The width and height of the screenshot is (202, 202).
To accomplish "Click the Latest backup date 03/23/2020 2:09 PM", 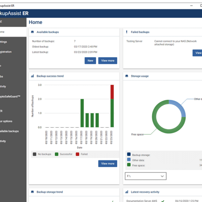I will tap(86, 52).
